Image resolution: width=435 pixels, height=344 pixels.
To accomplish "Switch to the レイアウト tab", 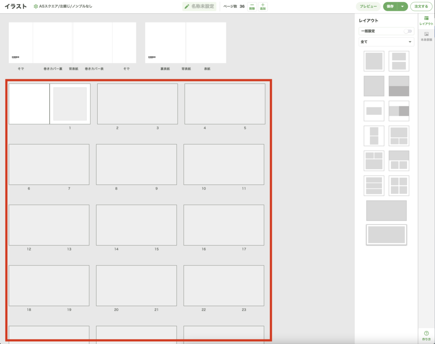I will 427,20.
